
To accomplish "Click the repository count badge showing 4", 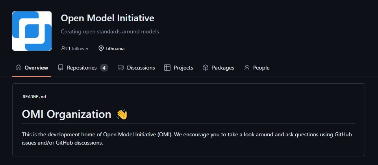I will [x=104, y=68].
